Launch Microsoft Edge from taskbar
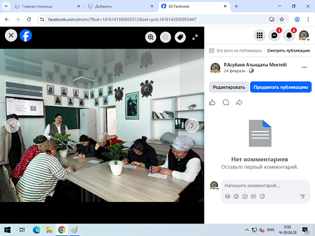This screenshot has width=315, height=236. tap(37, 230)
